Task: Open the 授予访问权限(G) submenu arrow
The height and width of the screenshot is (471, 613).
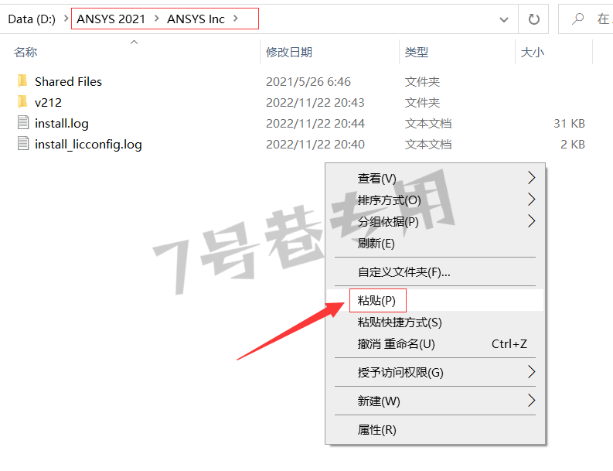Action: pos(531,372)
